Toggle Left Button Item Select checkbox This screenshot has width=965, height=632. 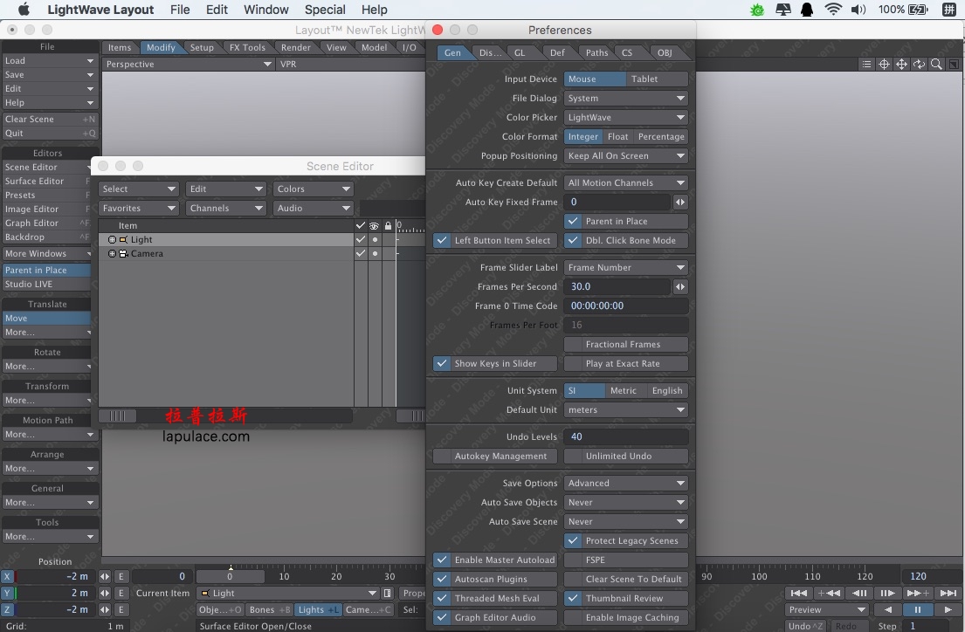[495, 241]
